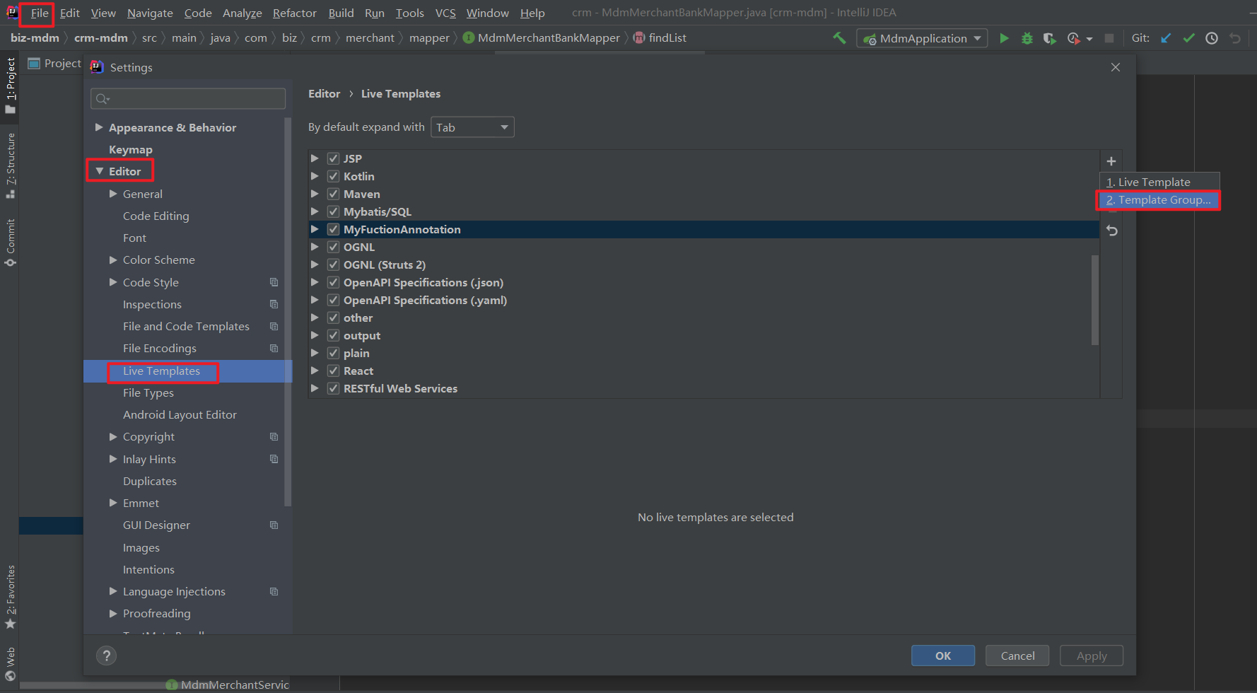Viewport: 1257px width, 693px height.
Task: Run with coverage shield icon
Action: coord(1050,38)
